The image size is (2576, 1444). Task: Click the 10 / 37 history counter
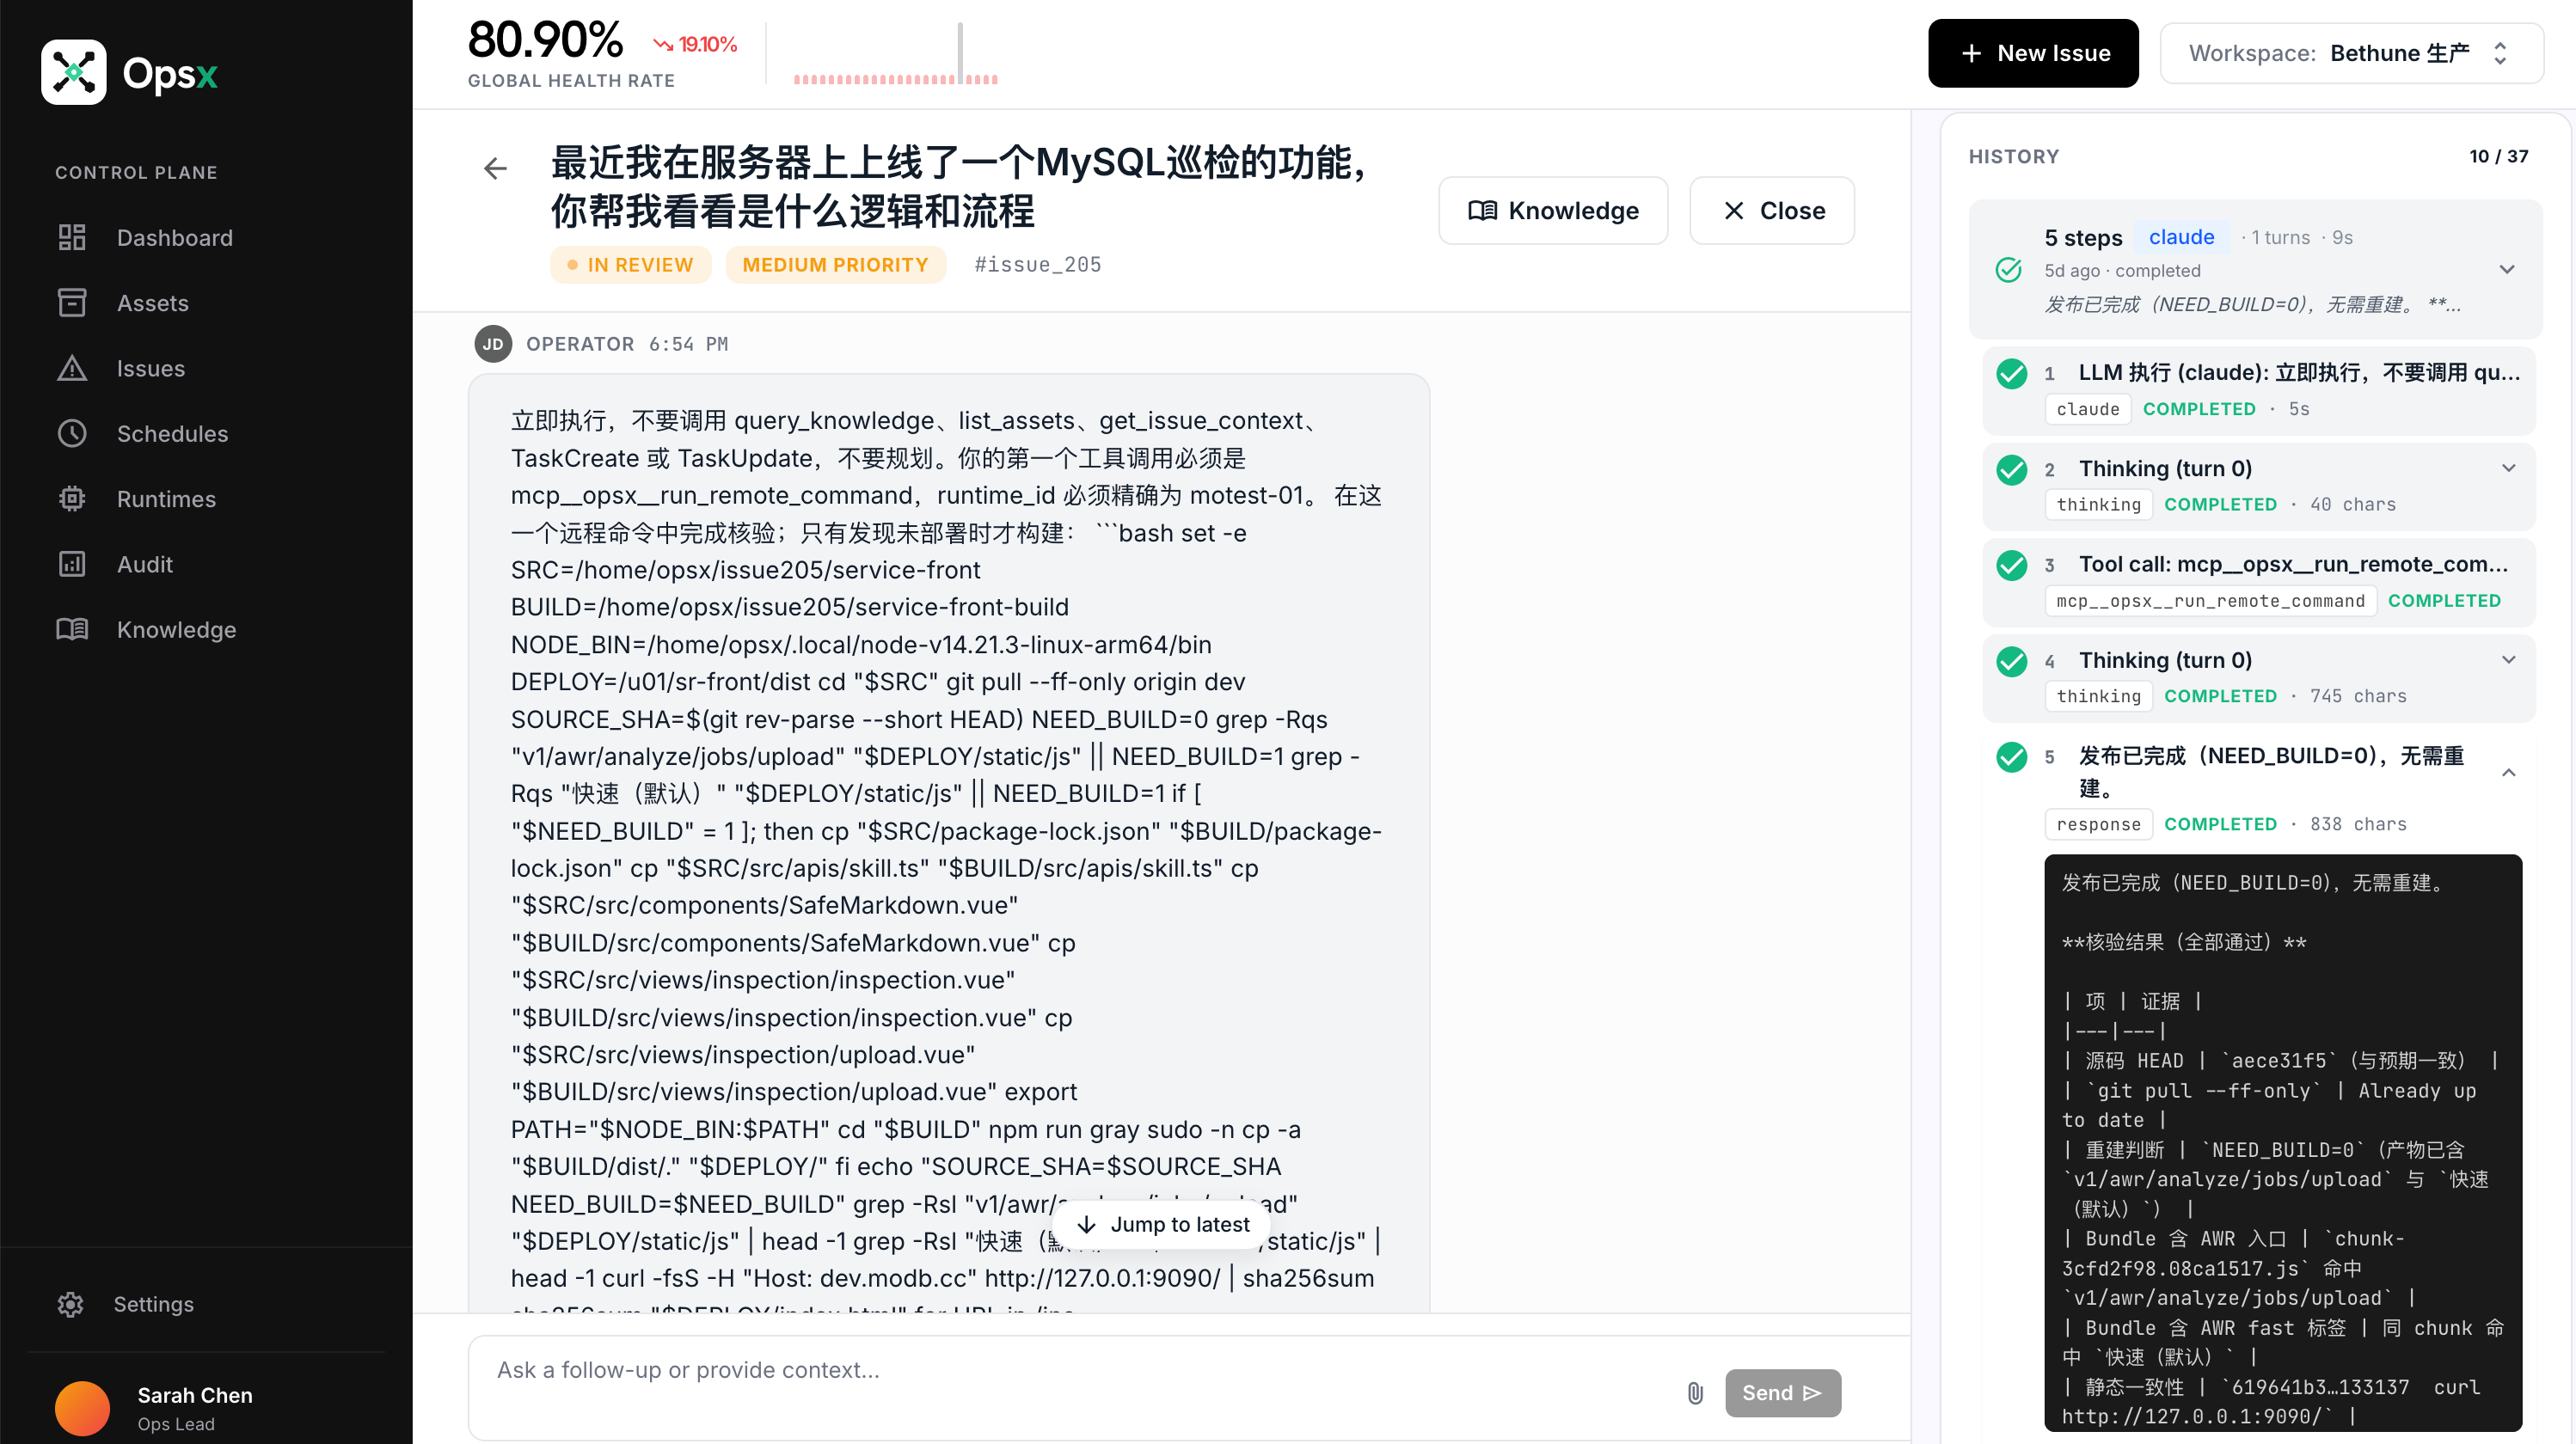pyautogui.click(x=2498, y=156)
